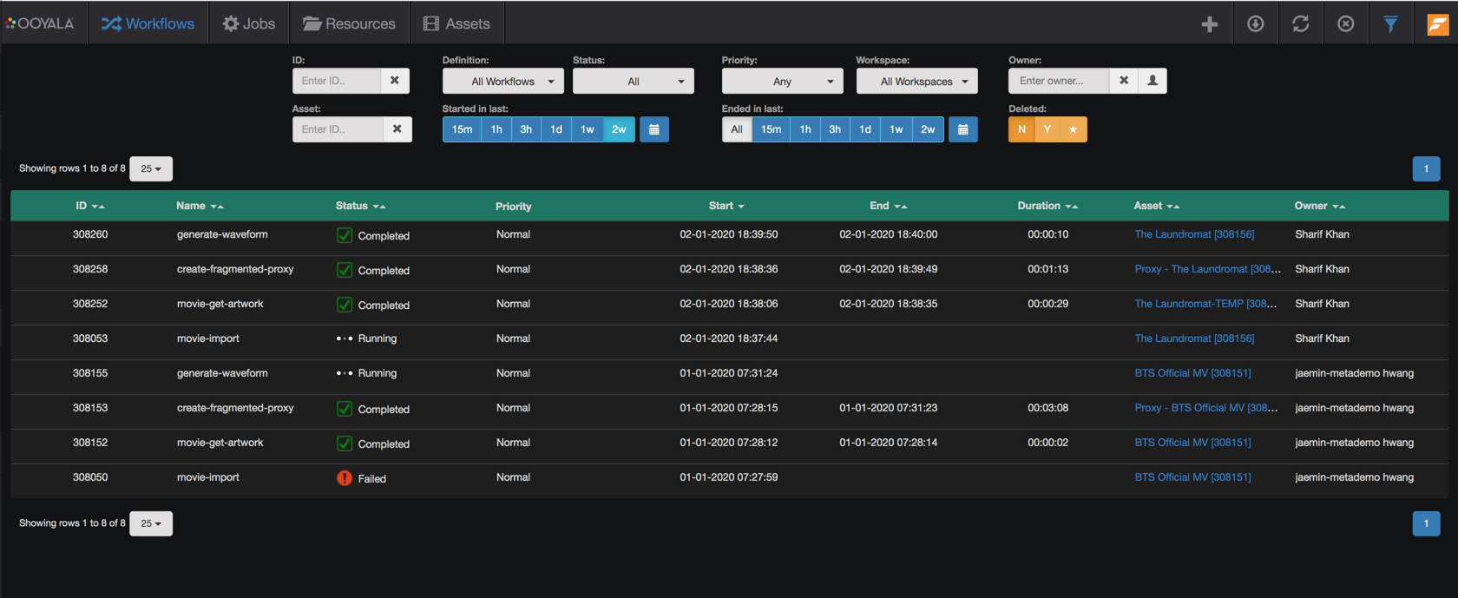Open the Ended in last calendar picker
This screenshot has height=598, width=1458.
(962, 129)
